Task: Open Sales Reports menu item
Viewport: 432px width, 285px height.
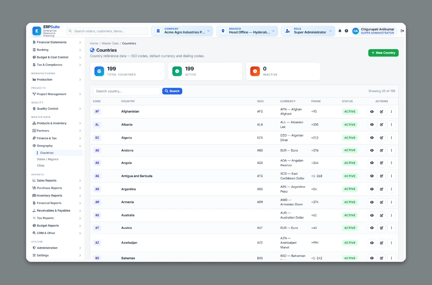Action: click(57, 180)
